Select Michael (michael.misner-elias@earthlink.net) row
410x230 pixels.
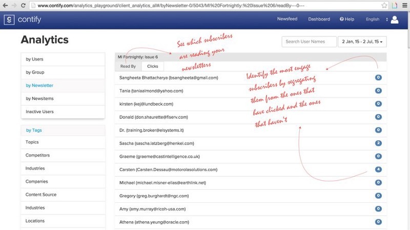pos(251,183)
